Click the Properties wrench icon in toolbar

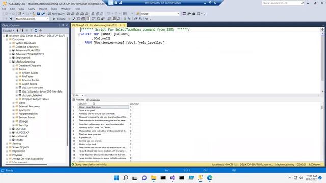[189, 14]
